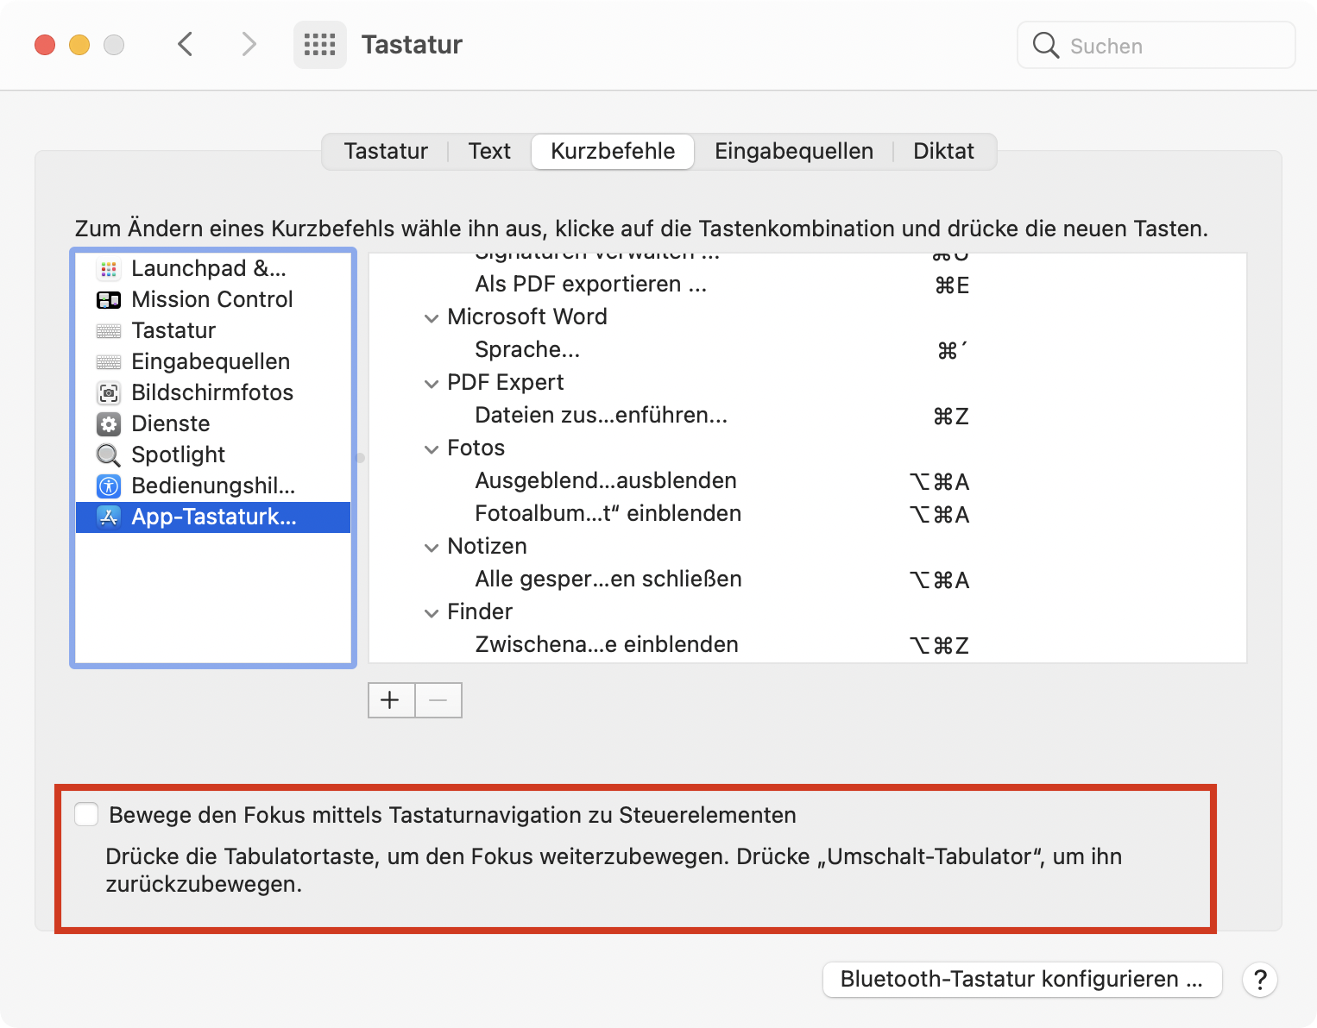
Task: Collapse the Fotos group
Action: click(432, 449)
